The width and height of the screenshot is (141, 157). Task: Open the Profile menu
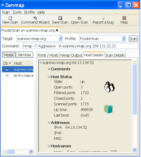(29, 12)
